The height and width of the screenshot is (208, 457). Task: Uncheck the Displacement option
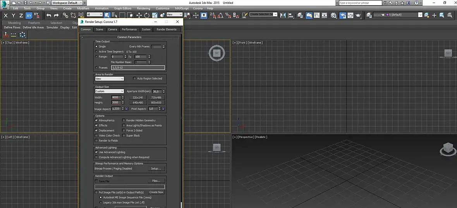click(97, 131)
